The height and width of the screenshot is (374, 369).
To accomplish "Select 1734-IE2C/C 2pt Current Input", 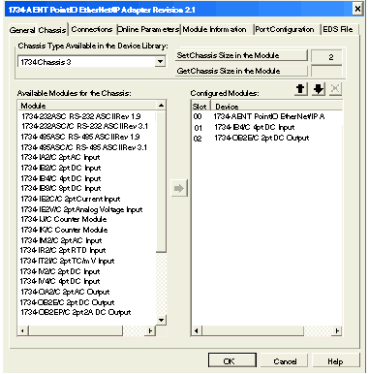I will click(x=71, y=199).
